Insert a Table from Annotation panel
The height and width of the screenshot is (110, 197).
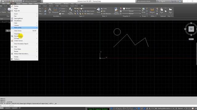click(x=62, y=13)
